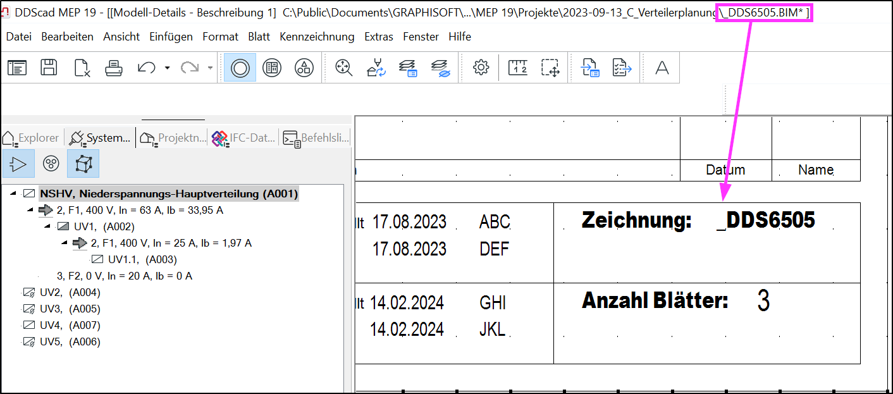The height and width of the screenshot is (394, 893).
Task: Open settings with the gear icon
Action: pos(481,68)
